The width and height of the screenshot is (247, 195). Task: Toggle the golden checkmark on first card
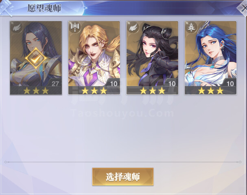coord(36,58)
